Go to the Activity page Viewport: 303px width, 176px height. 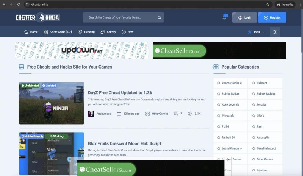pos(108,32)
